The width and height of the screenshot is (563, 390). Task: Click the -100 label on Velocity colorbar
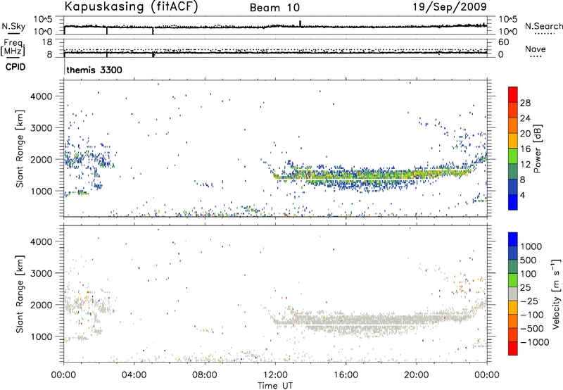click(x=532, y=315)
